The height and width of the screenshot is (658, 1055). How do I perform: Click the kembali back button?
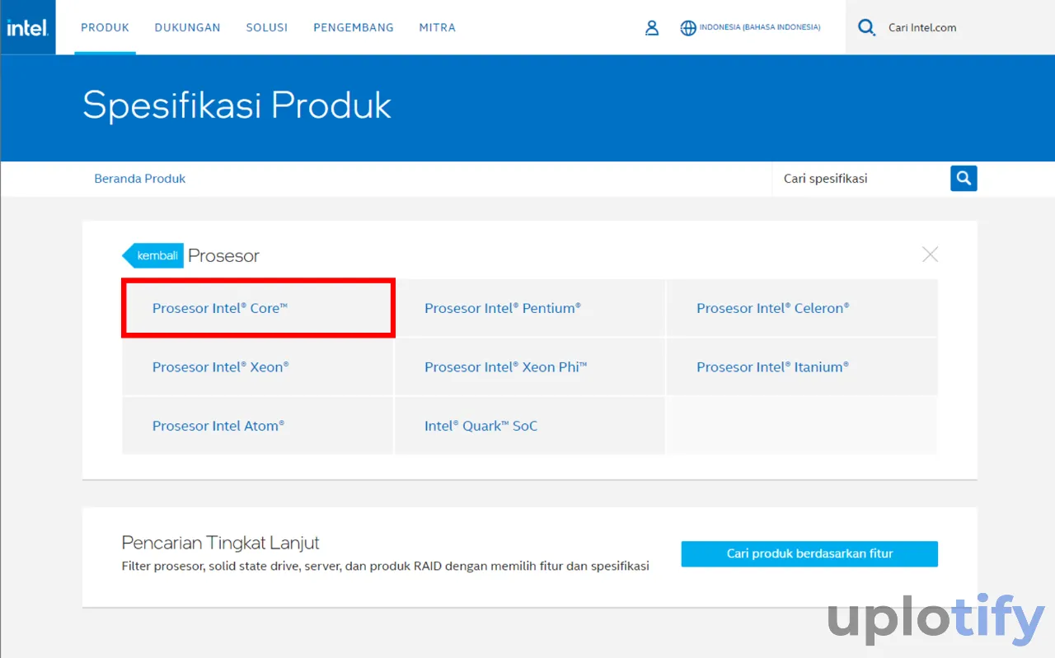tap(153, 255)
